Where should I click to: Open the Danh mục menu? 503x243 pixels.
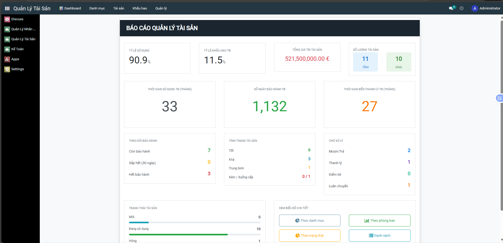coord(97,8)
